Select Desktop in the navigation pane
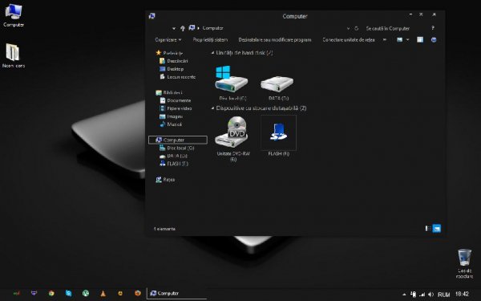The width and height of the screenshot is (481, 301). tap(172, 69)
